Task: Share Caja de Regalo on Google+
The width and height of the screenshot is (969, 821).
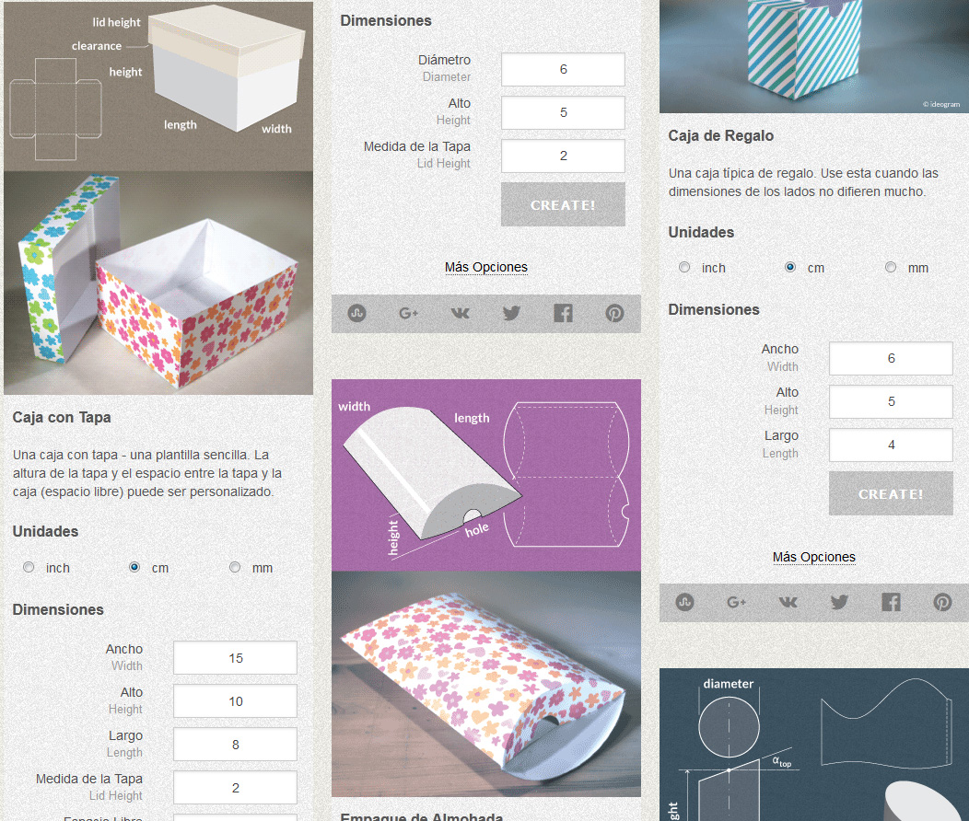Action: 736,602
